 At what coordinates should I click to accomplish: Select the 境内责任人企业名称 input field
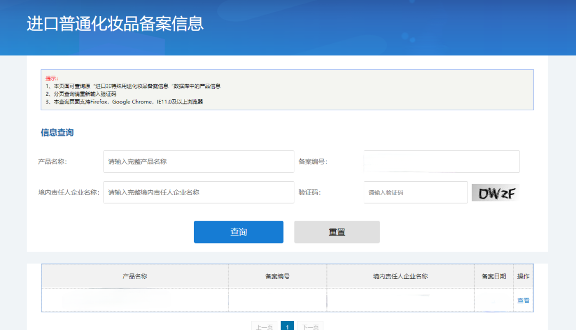coord(198,192)
